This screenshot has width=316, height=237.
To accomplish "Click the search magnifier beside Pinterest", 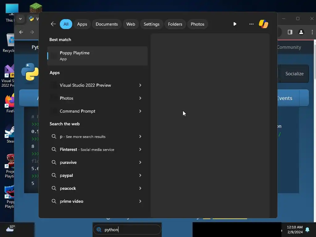I will (54, 149).
